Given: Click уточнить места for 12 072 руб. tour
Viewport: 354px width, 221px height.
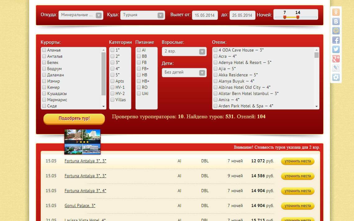Looking at the screenshot, I should 297,161.
